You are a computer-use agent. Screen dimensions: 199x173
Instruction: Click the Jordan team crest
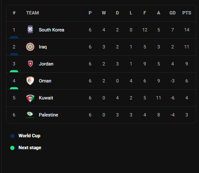30,64
